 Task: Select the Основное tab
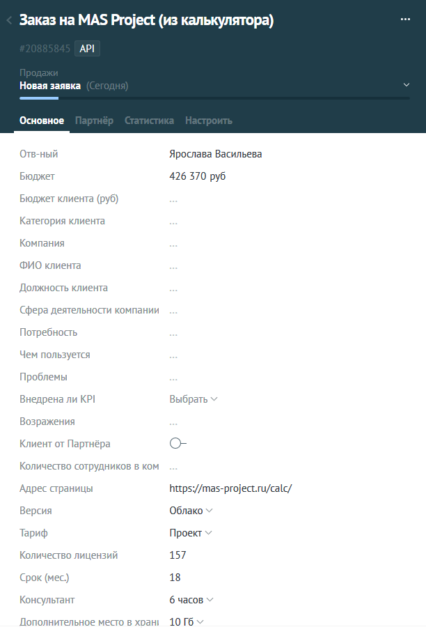click(x=42, y=121)
